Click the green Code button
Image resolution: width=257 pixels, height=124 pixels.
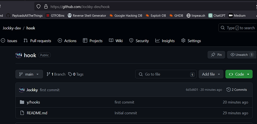pos(239,74)
